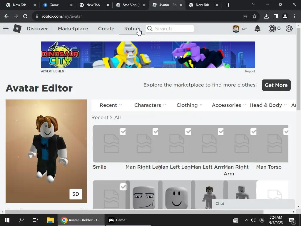Expand the Recent dropdown
Screen dimensions: 301x226
click(x=111, y=105)
